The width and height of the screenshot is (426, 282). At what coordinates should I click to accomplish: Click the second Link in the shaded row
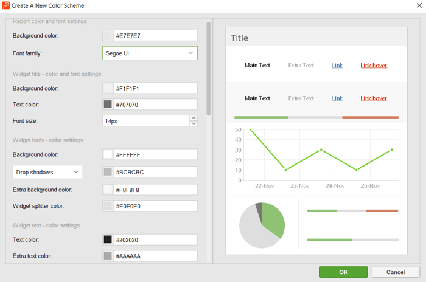[337, 98]
